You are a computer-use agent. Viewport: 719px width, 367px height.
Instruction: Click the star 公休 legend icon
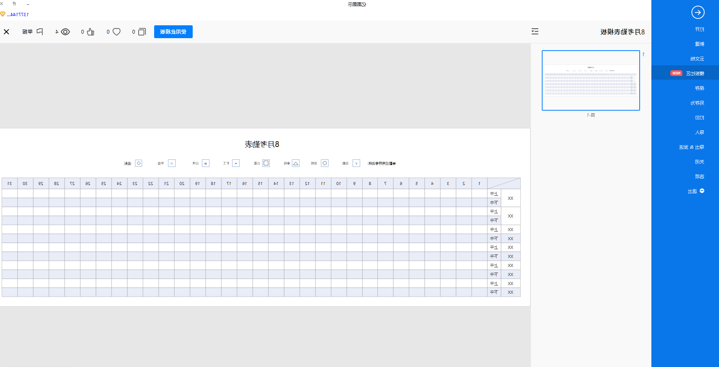(x=206, y=163)
